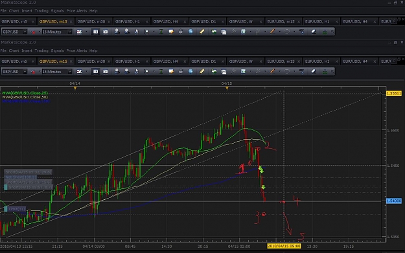Open GBP/USD symbol dropdown in front window
Image resolution: width=405 pixels, height=253 pixels.
pos(25,72)
